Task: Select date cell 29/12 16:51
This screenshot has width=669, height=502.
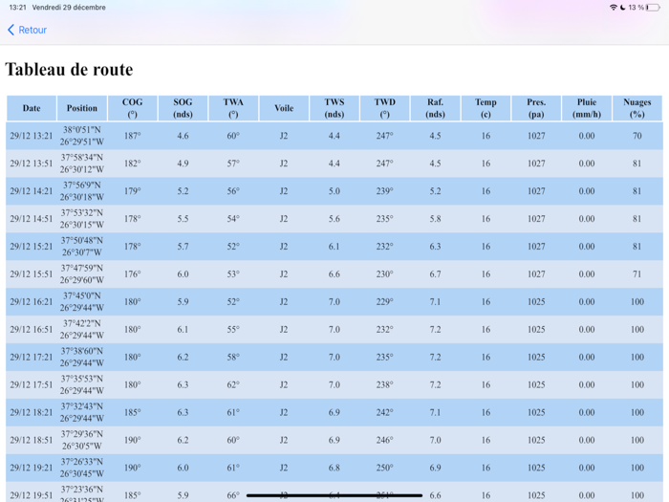Action: [x=32, y=330]
